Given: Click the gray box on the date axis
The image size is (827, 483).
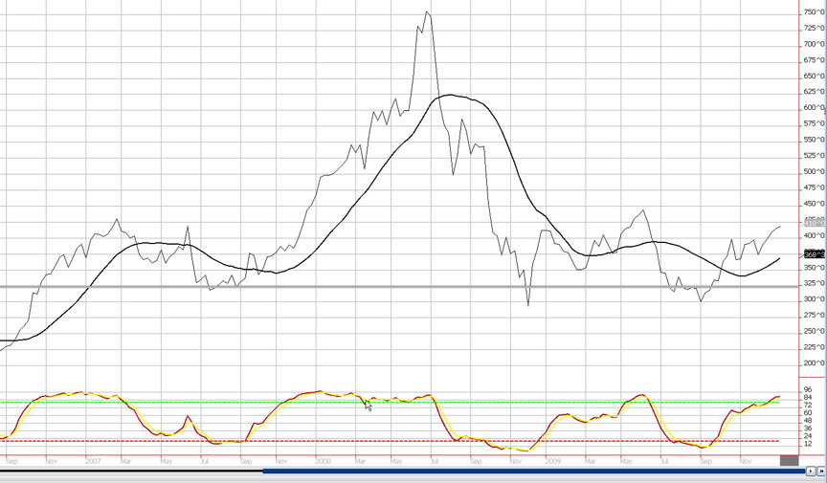Looking at the screenshot, I should click(x=789, y=461).
